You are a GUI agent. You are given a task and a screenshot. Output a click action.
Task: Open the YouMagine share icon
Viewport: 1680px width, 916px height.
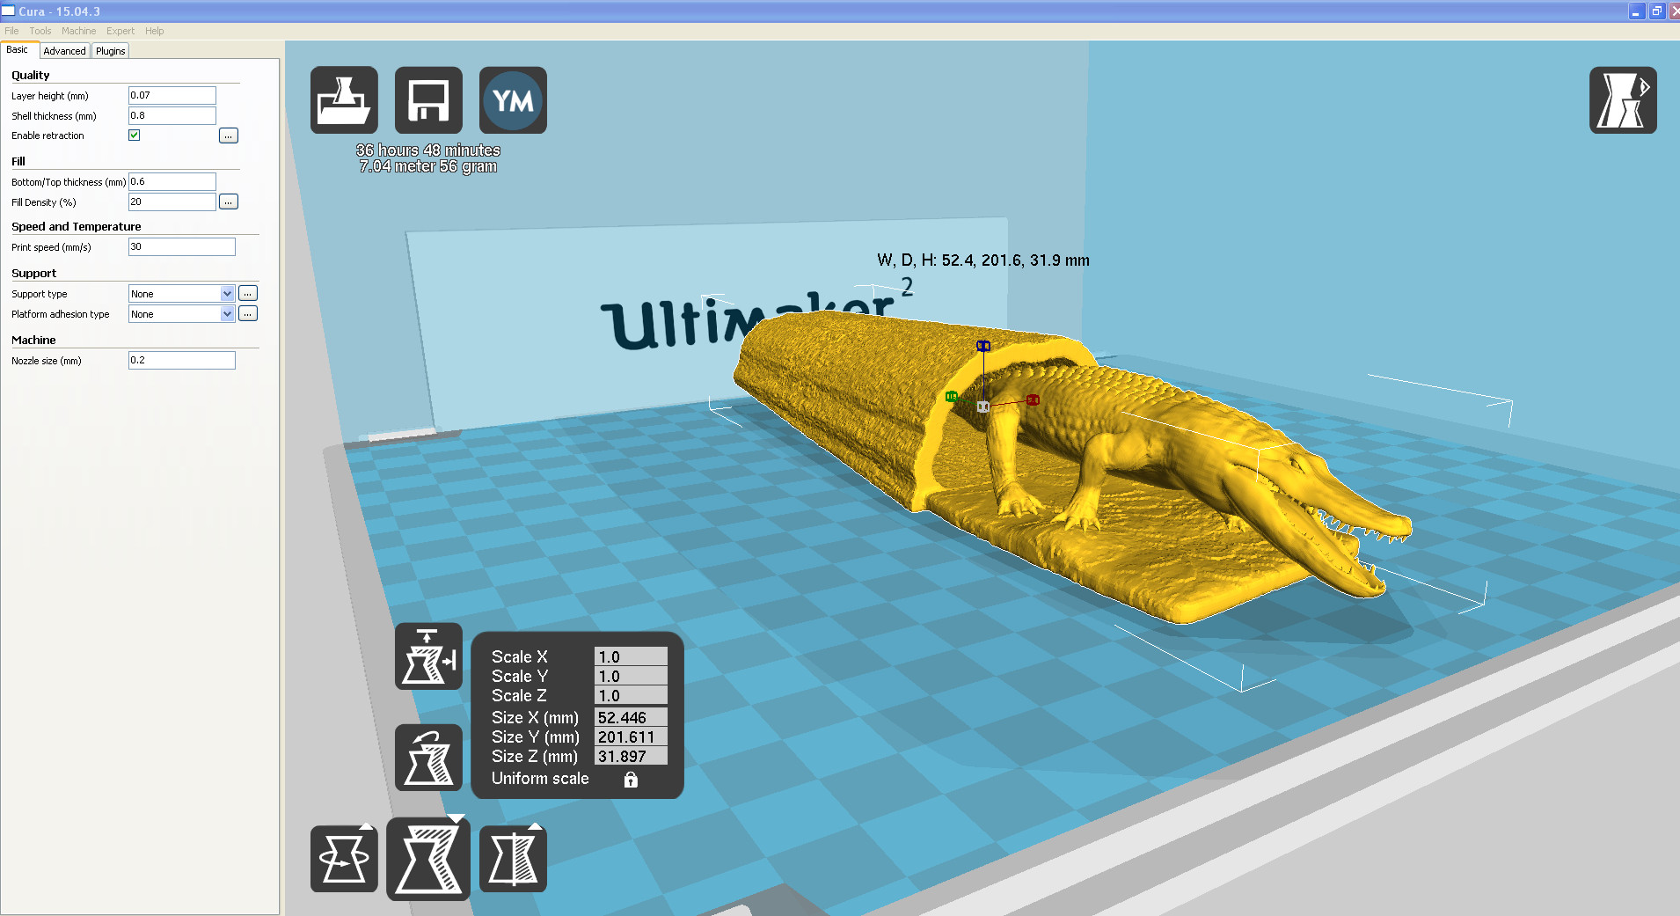(x=513, y=99)
